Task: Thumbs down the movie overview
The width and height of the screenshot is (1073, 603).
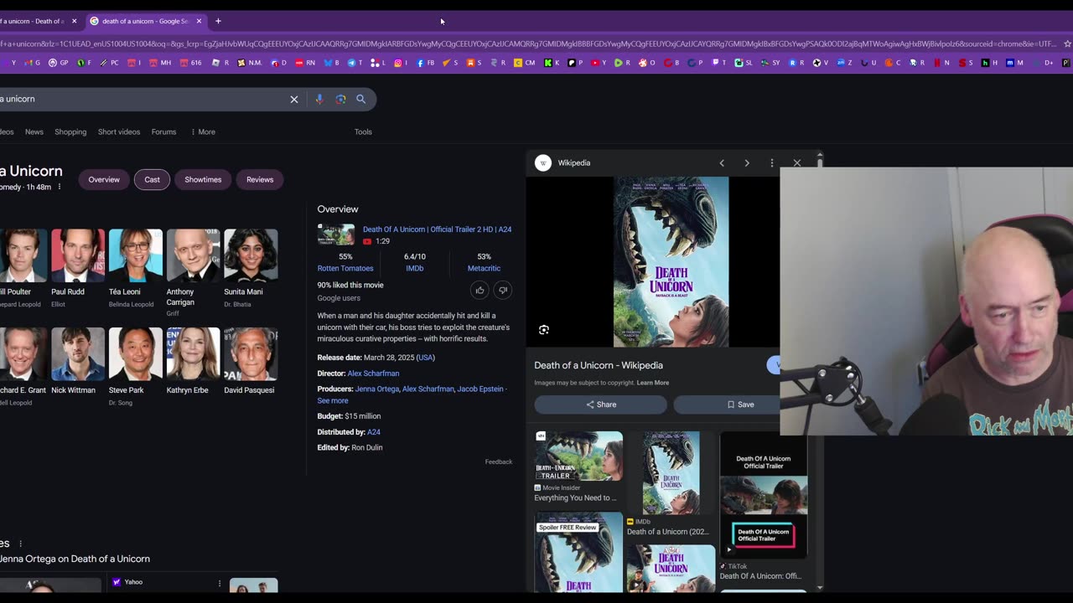Action: [502, 290]
